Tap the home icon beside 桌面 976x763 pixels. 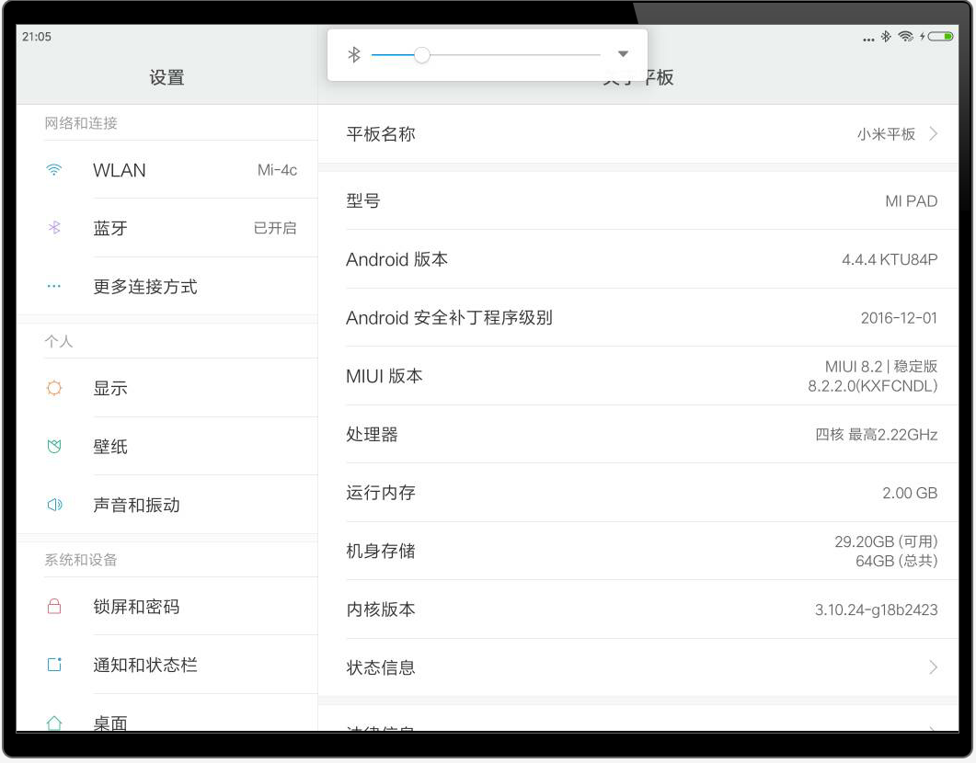tap(54, 723)
